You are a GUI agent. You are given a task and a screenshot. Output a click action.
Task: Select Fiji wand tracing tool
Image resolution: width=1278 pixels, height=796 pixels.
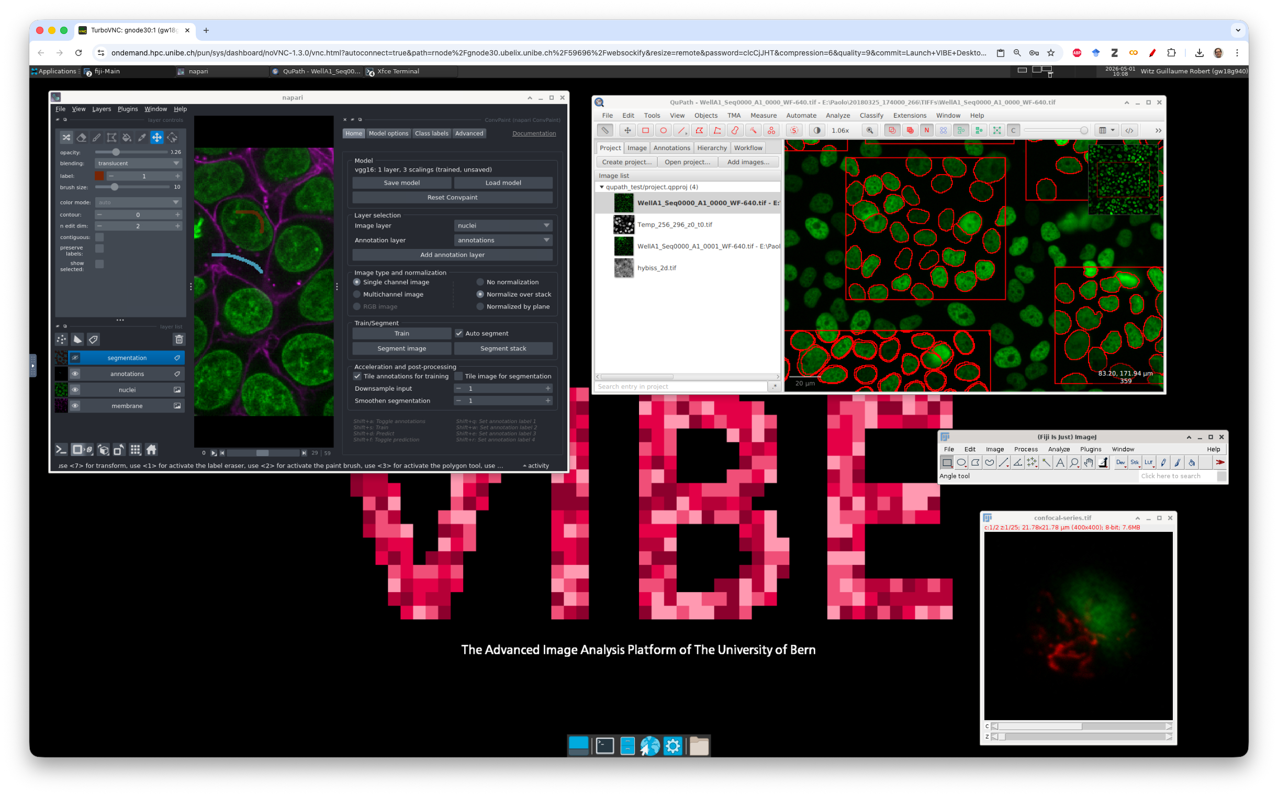coord(1046,463)
